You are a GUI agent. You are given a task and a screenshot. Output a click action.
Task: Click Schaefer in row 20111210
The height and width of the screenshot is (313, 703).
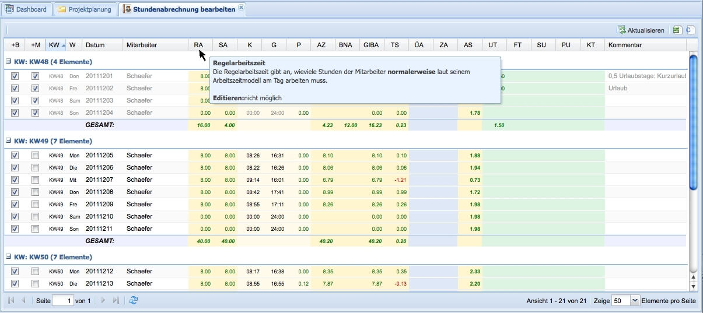139,216
